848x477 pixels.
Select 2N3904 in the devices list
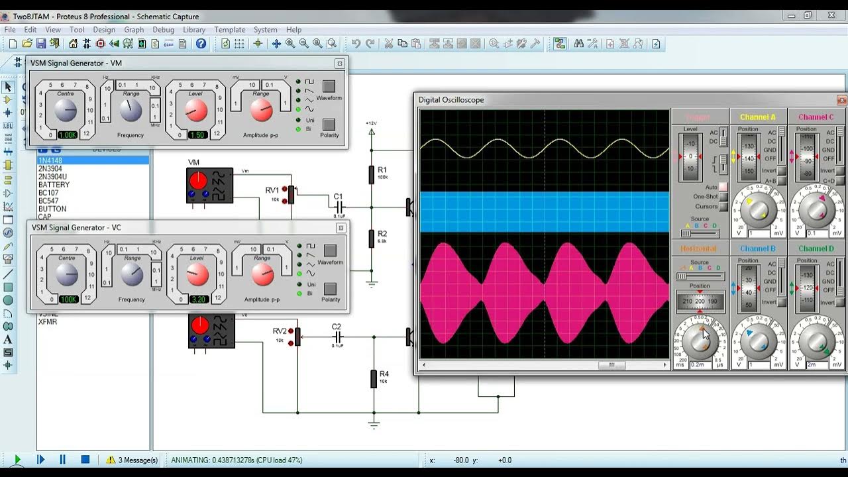point(50,169)
